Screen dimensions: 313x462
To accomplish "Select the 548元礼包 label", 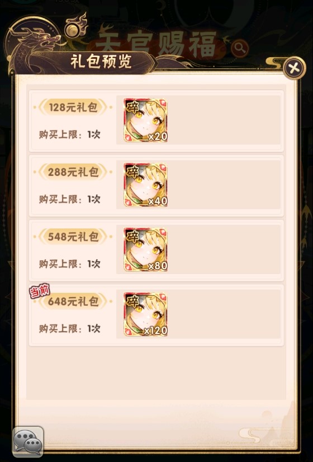I will tap(73, 236).
